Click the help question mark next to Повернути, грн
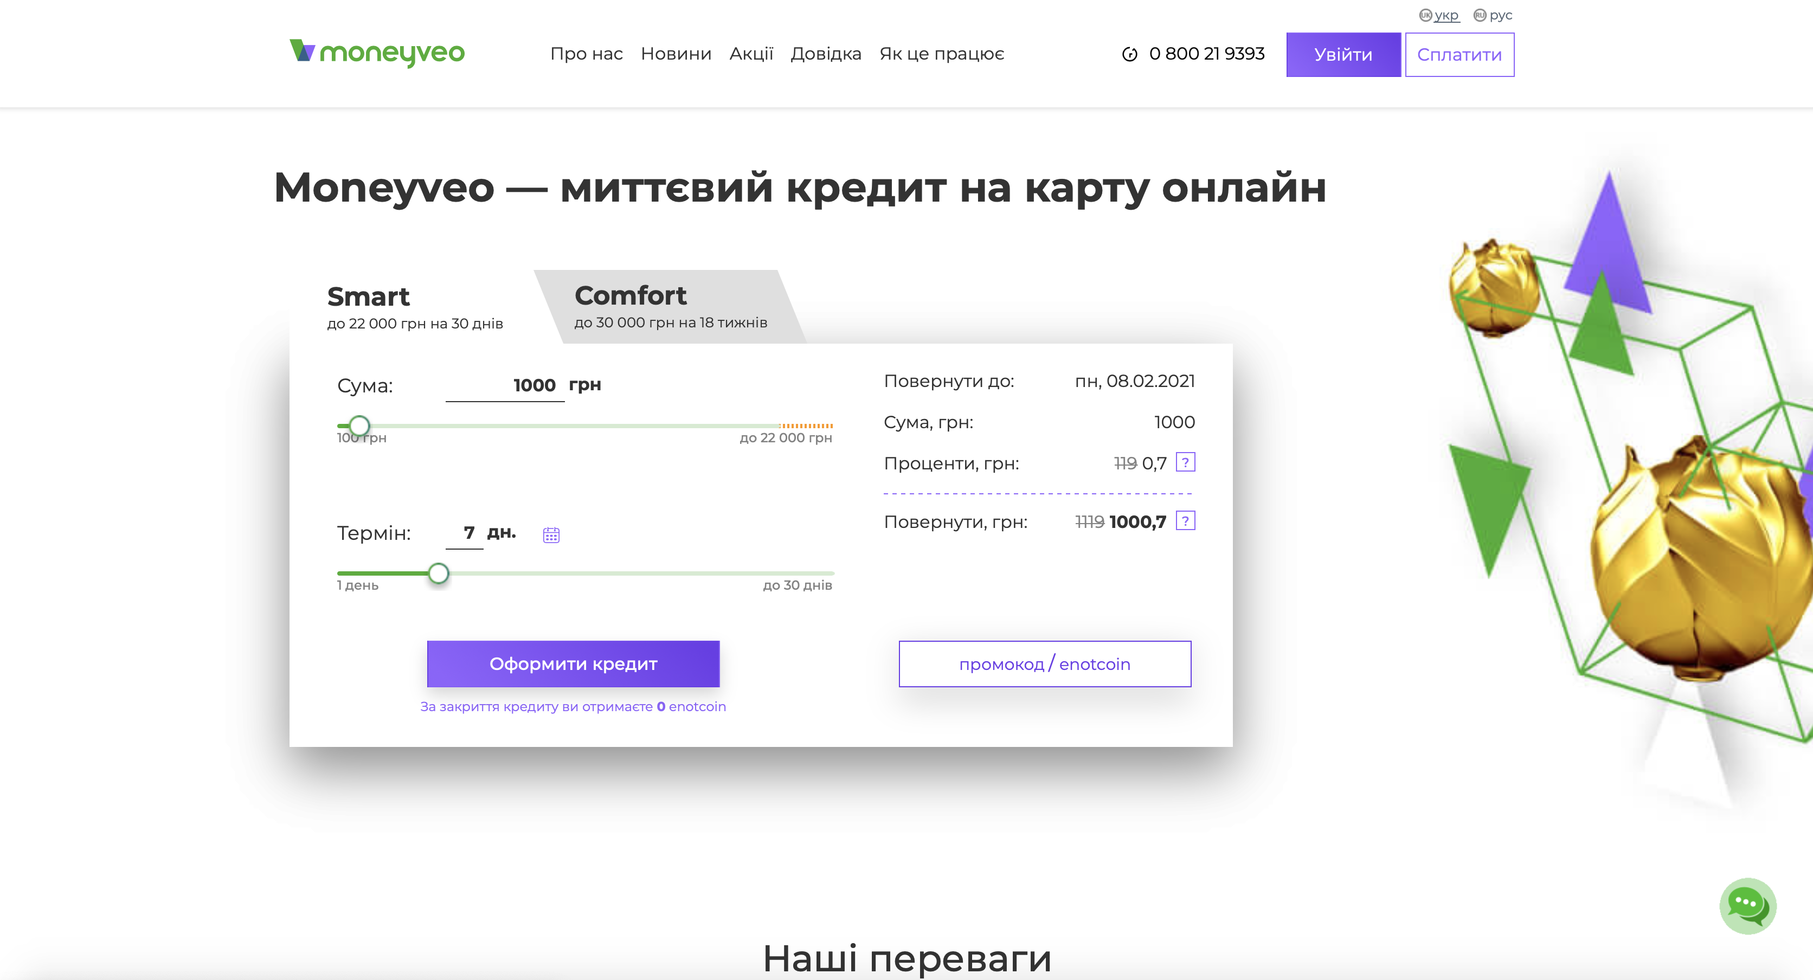Screen dimensions: 1813x980 (x=1185, y=521)
